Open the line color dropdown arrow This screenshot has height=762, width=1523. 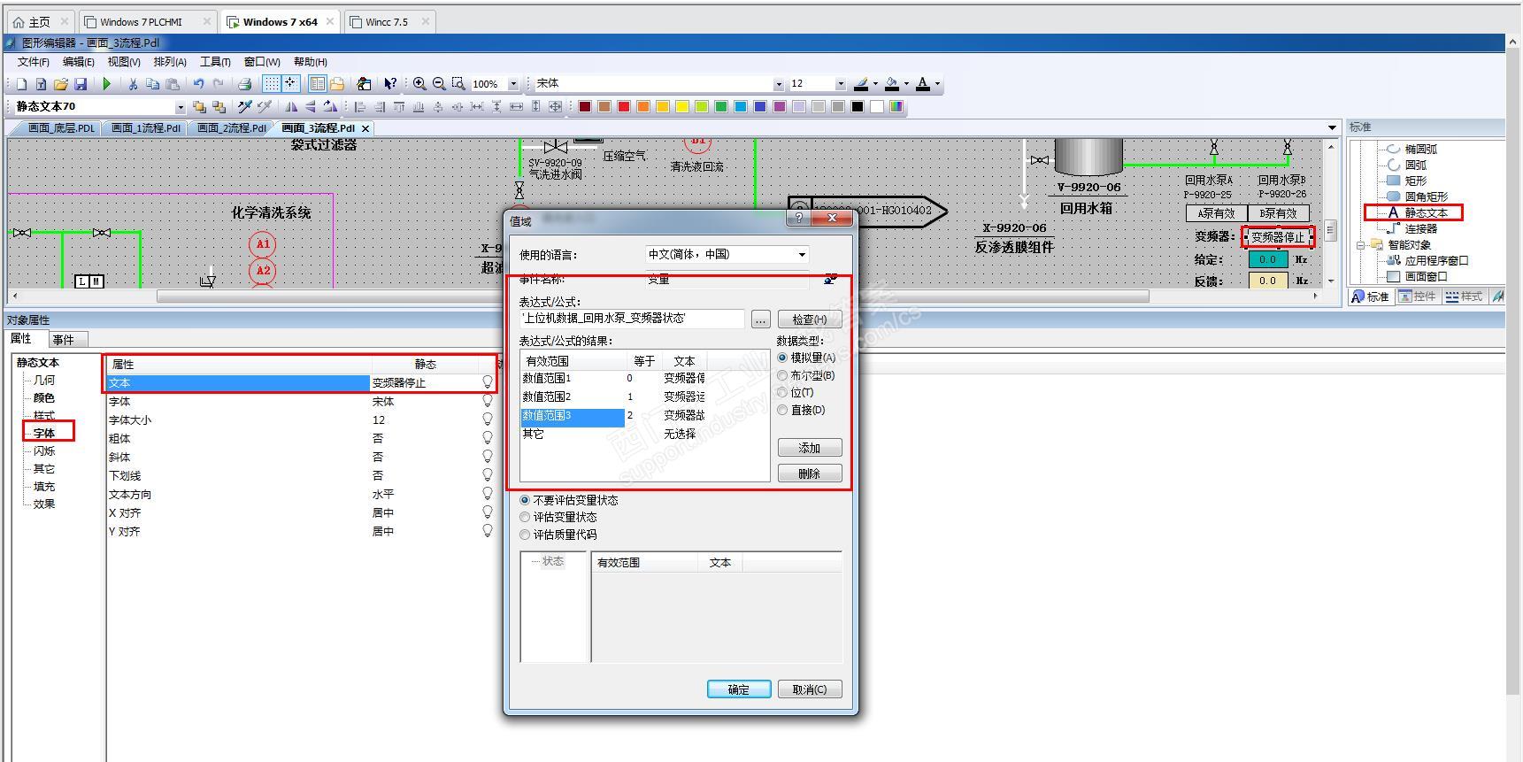coord(875,84)
